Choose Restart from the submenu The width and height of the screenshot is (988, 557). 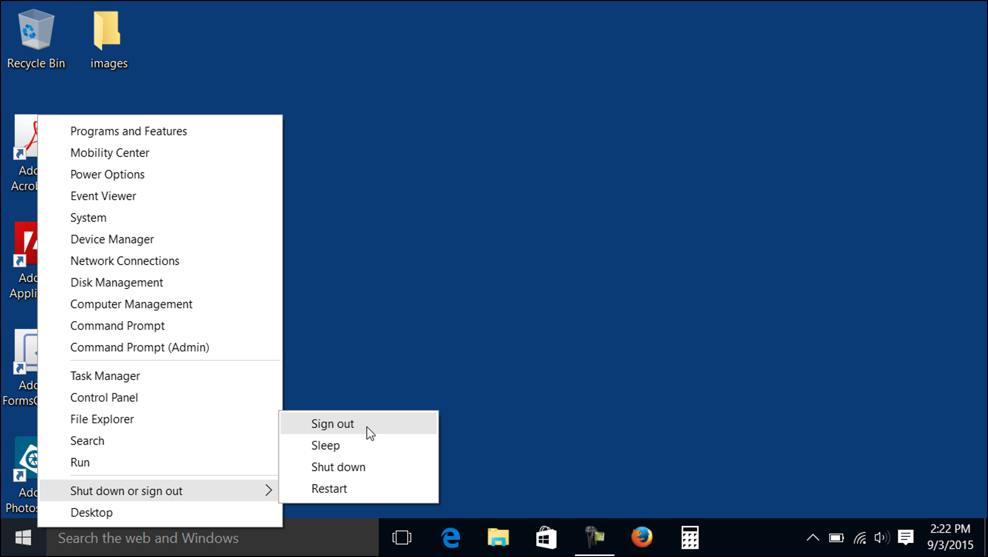click(329, 488)
